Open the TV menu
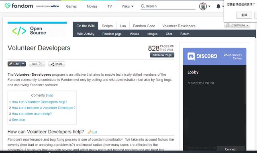This screenshot has width=257, height=153. click(x=110, y=6)
